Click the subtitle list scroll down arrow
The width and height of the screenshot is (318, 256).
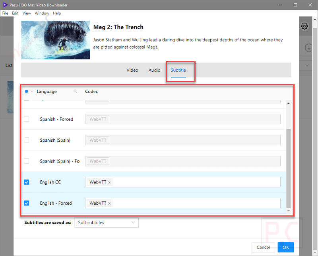click(x=288, y=211)
